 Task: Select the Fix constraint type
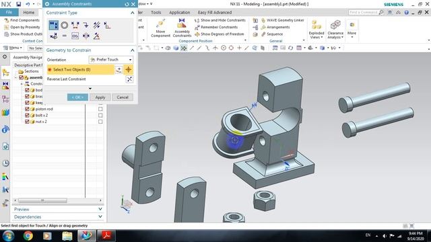click(x=86, y=26)
